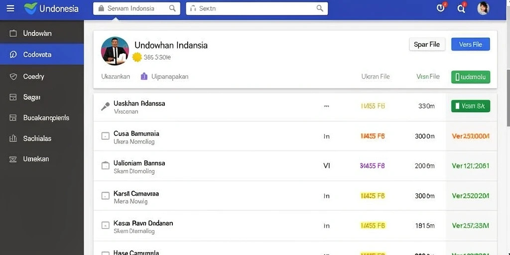The image size is (510, 255).
Task: Click Coedry shield icon
Action: pos(13,76)
